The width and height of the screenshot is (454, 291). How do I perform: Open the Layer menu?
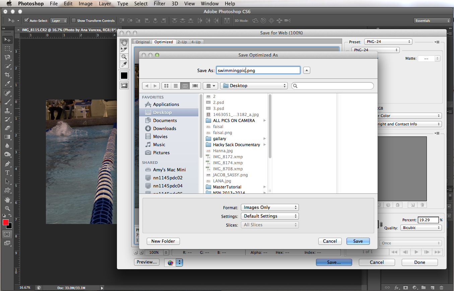(x=105, y=4)
